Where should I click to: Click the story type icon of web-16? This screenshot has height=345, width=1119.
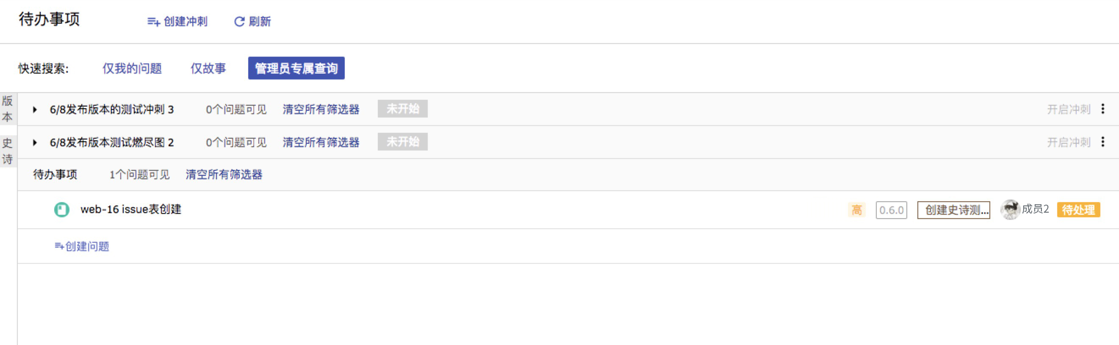tap(62, 210)
